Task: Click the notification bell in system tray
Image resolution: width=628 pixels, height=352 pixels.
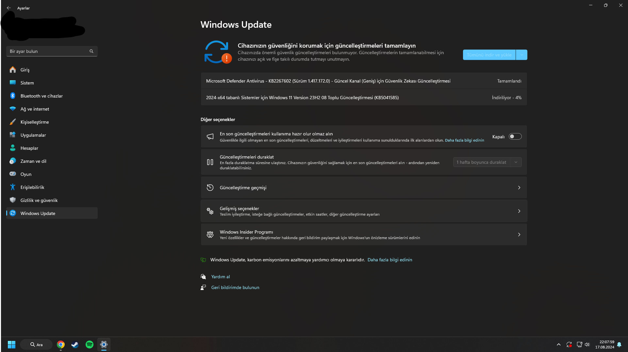Action: tap(619, 344)
